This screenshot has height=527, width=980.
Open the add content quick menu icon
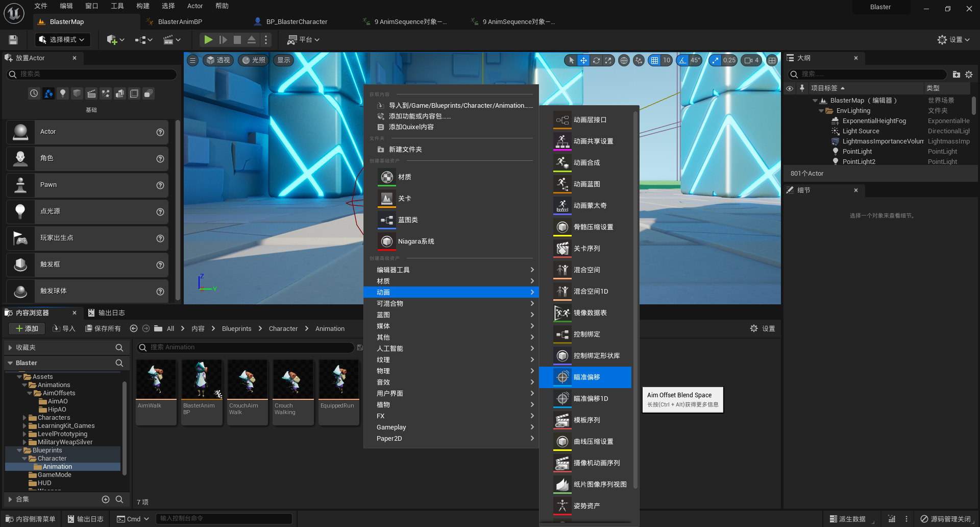click(x=115, y=40)
